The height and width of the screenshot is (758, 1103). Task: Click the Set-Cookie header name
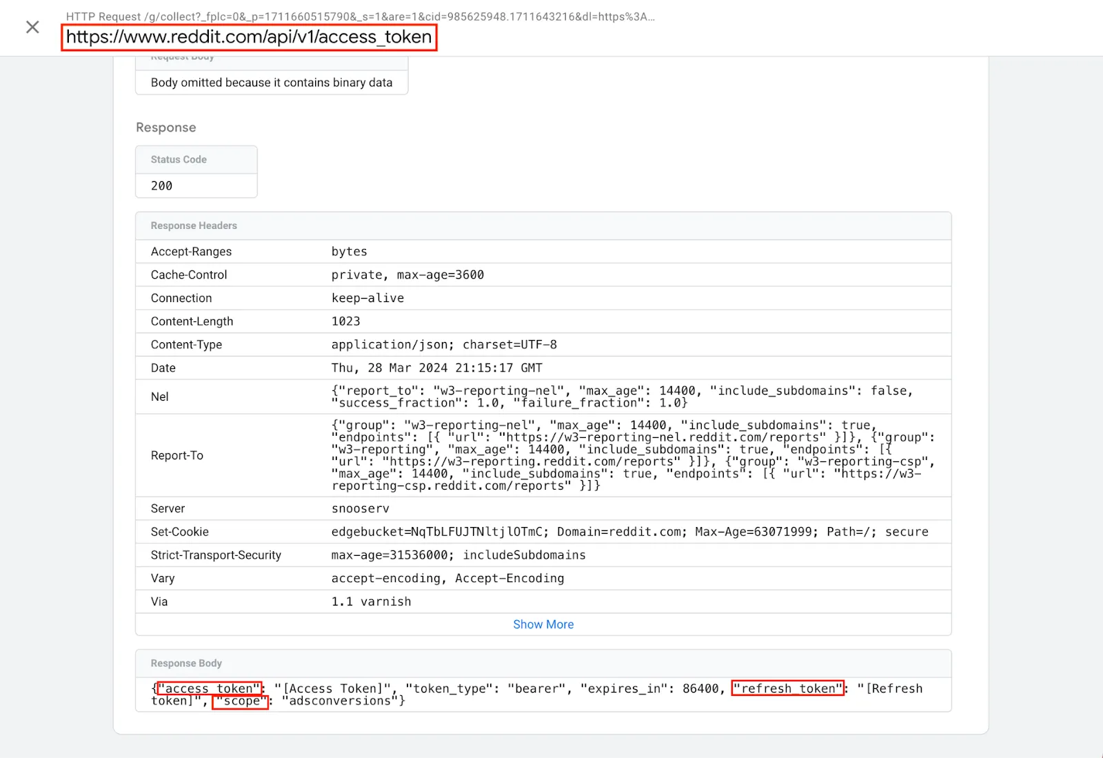coord(179,532)
